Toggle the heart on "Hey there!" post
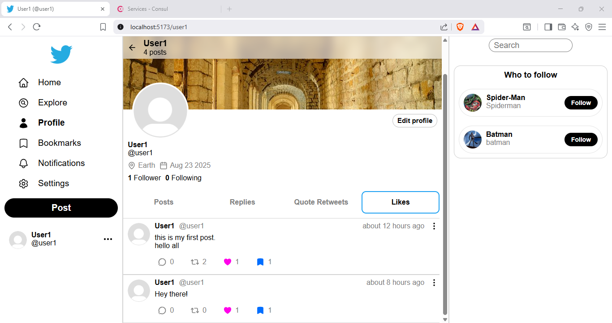612x323 pixels. tap(228, 310)
